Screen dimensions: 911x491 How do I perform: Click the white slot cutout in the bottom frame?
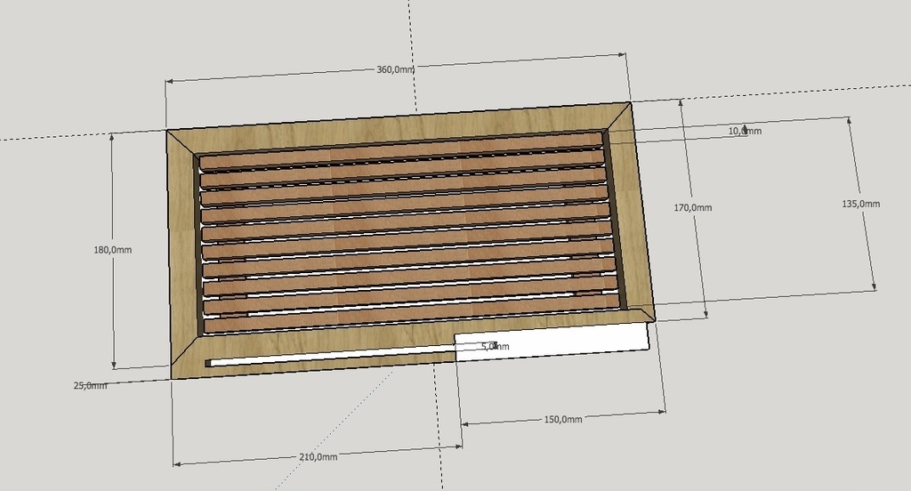(x=331, y=358)
